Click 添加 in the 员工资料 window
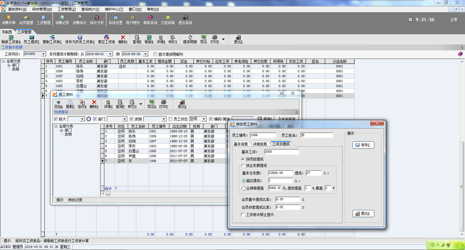 (58, 104)
